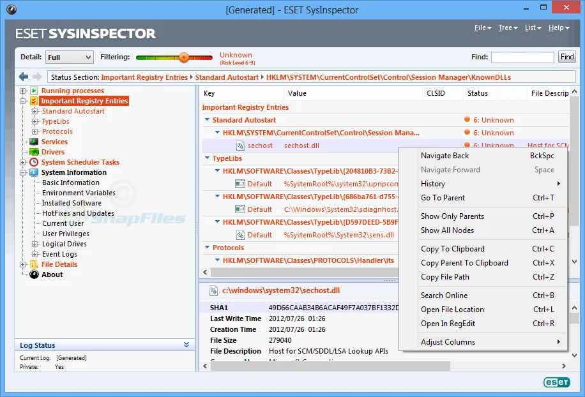
Task: Click the ESET logo at bottom right
Action: (557, 382)
